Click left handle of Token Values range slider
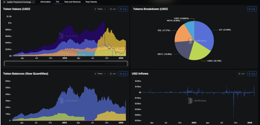Image resolution: width=260 pixels, height=125 pixels. [x=4, y=63]
